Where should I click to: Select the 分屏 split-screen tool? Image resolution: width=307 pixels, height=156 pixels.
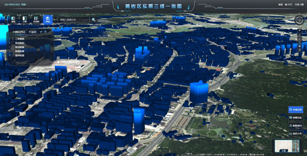[24, 19]
